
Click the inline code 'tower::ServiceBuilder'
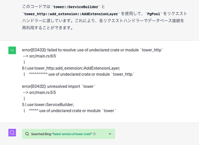(76, 7)
